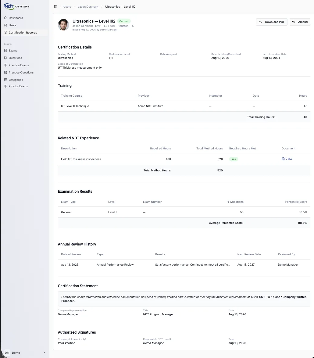The width and height of the screenshot is (314, 358).
Task: Click the Amend button
Action: [x=300, y=22]
